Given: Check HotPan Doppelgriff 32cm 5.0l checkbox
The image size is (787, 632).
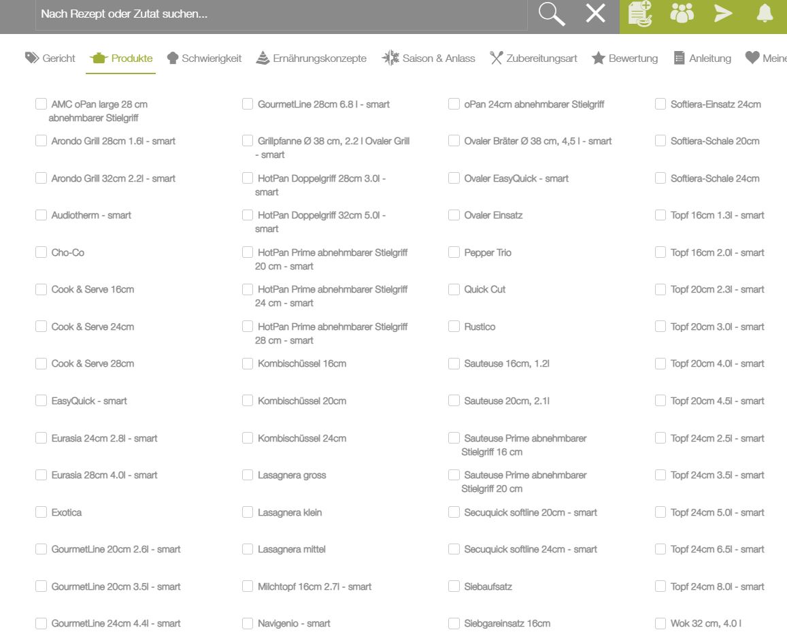Looking at the screenshot, I should point(248,215).
